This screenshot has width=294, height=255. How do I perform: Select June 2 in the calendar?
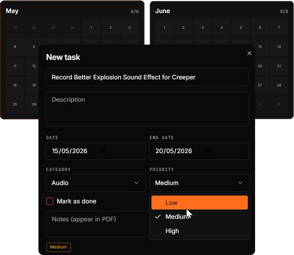coord(183,28)
